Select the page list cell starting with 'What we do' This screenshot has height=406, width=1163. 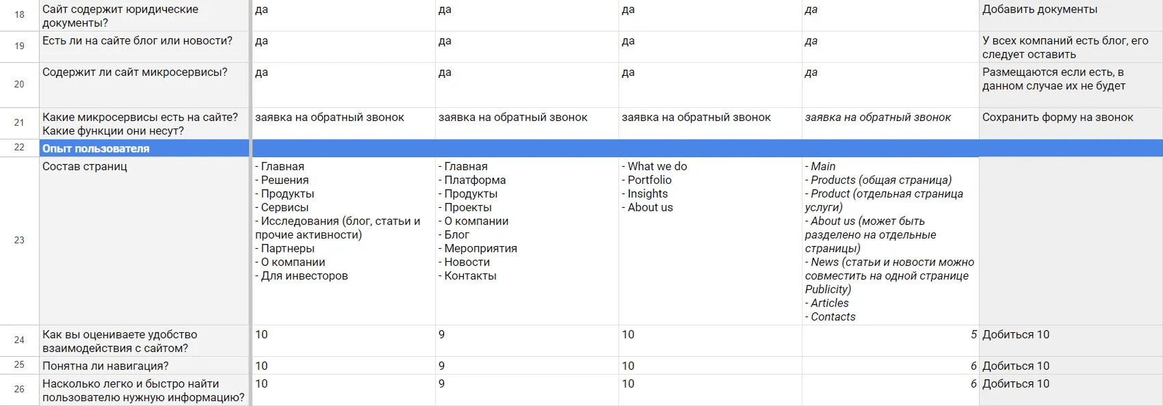[x=709, y=241]
